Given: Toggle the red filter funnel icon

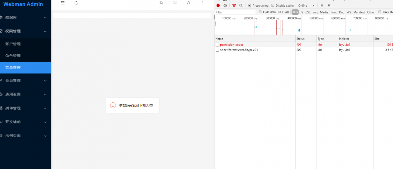Looking at the screenshot, I should coord(234,5).
